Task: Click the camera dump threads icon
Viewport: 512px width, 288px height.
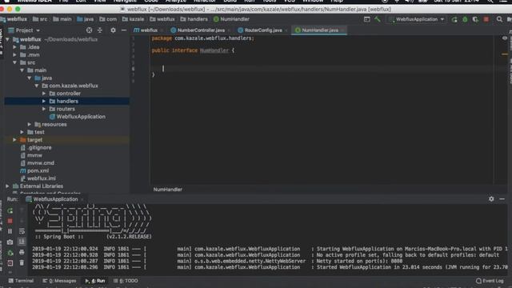Action: coord(10,242)
